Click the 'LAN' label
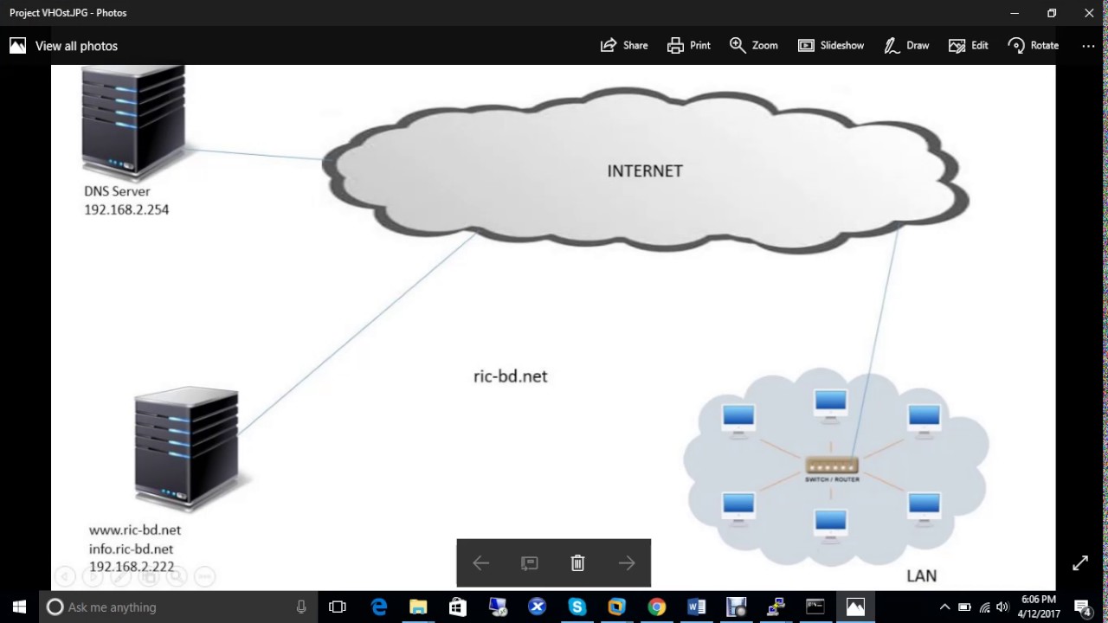 click(921, 576)
